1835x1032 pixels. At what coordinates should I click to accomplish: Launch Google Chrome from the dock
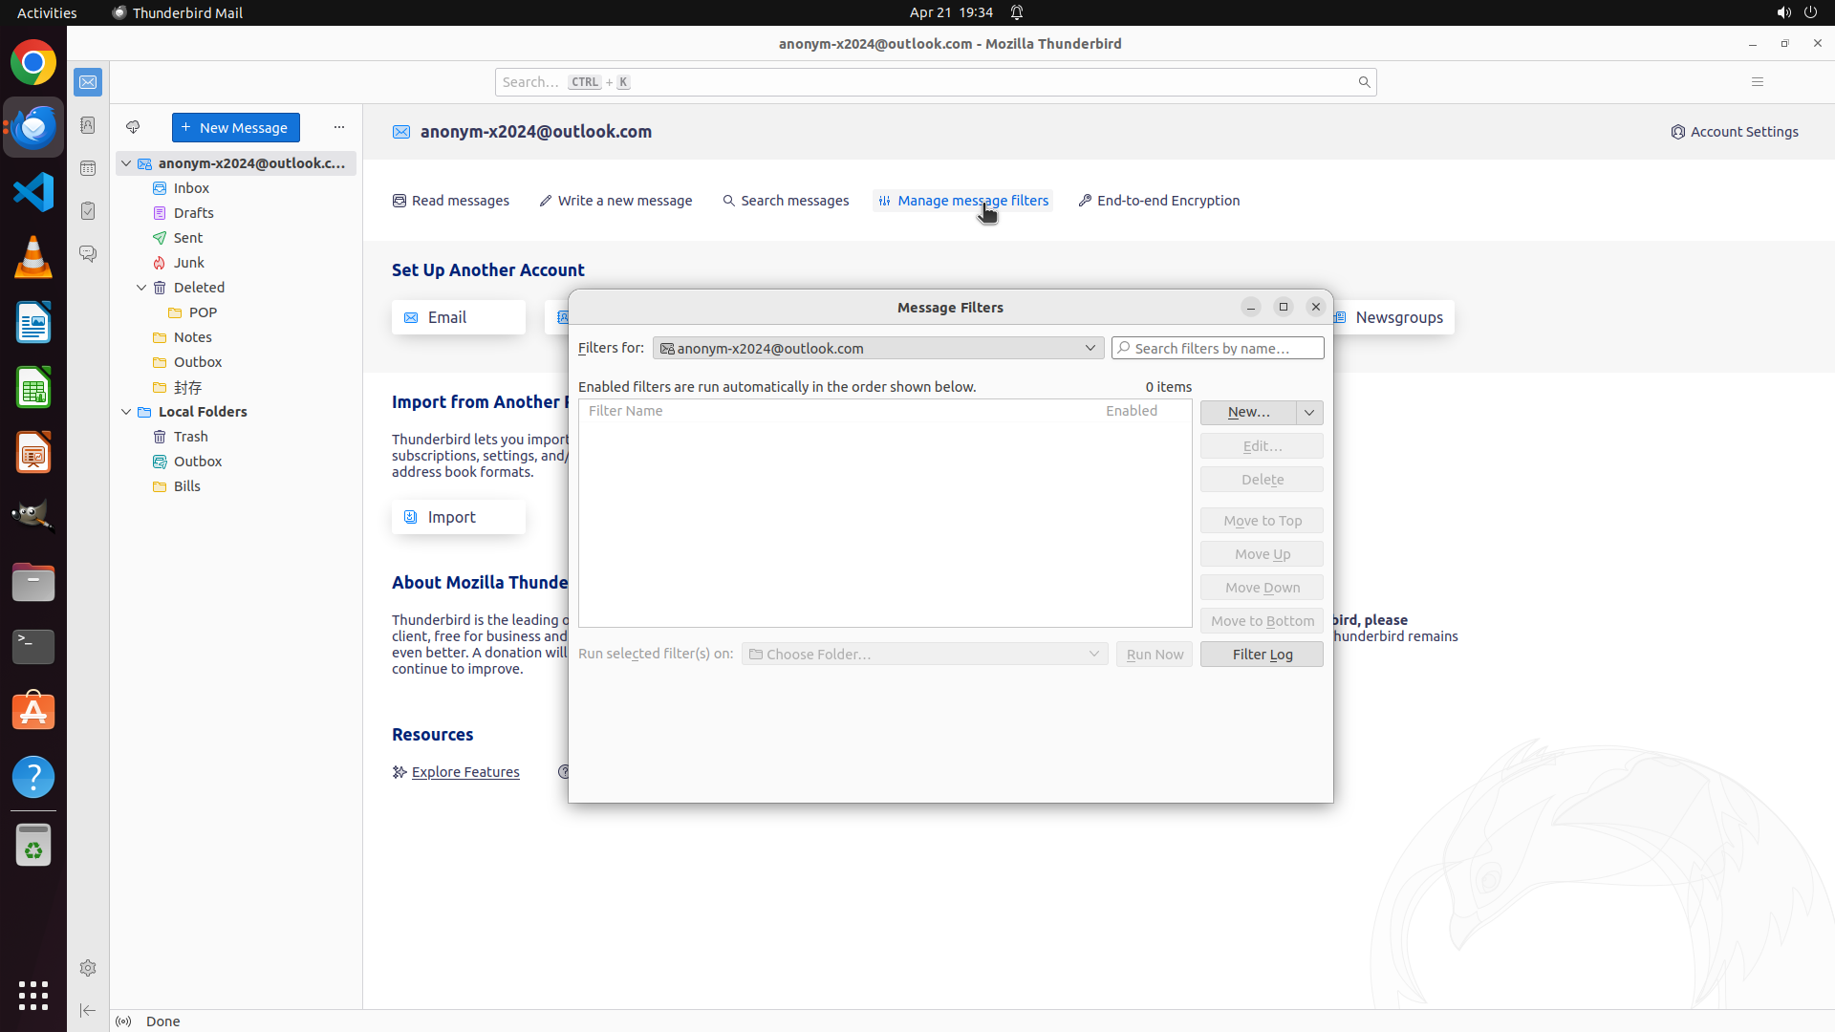click(x=33, y=63)
